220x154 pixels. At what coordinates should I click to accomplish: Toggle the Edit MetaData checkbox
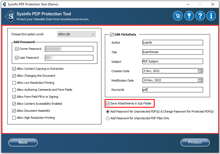112,34
